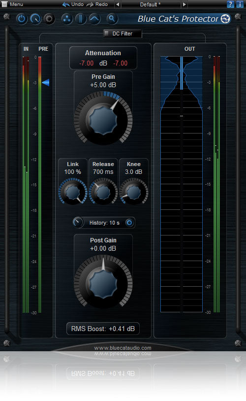Open the Default preset name box

tap(151, 4)
